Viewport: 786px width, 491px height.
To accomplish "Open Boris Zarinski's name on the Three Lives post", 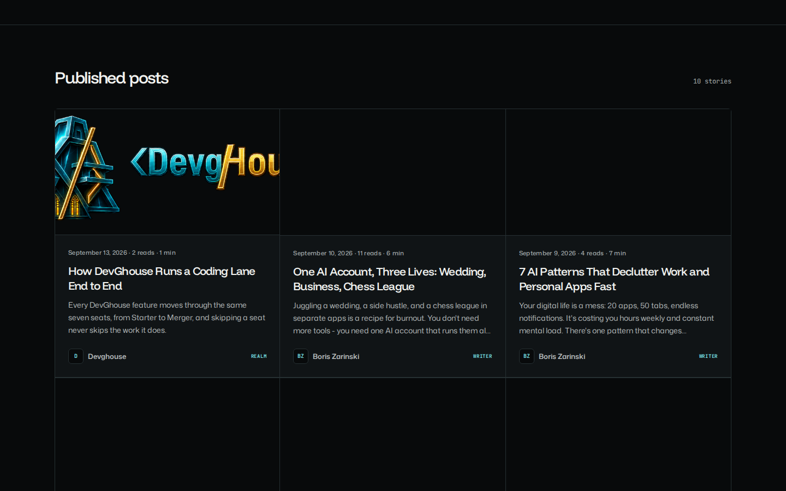I will 336,356.
